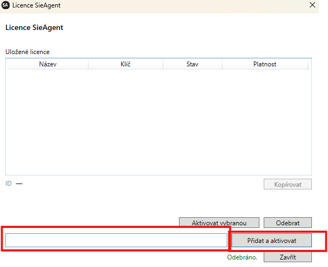The width and height of the screenshot is (328, 267).
Task: Click the Platnost column header
Action: [265, 64]
